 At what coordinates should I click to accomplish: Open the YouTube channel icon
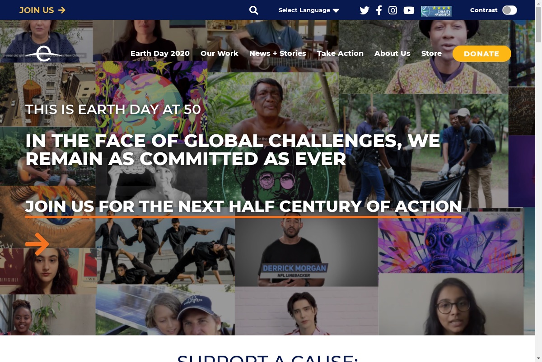409,10
